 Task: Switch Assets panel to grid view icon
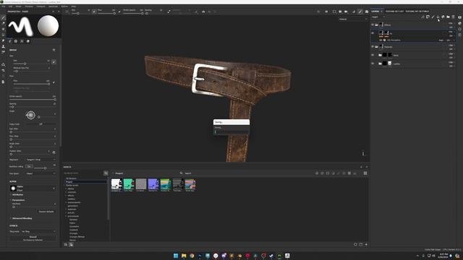pos(365,173)
